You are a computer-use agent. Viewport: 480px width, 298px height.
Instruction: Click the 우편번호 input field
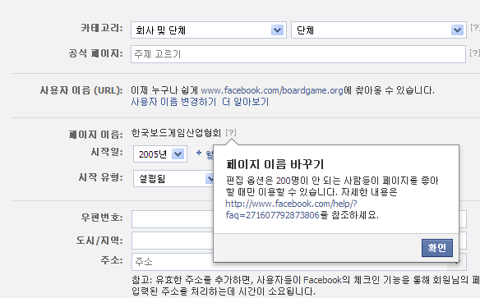coord(173,219)
